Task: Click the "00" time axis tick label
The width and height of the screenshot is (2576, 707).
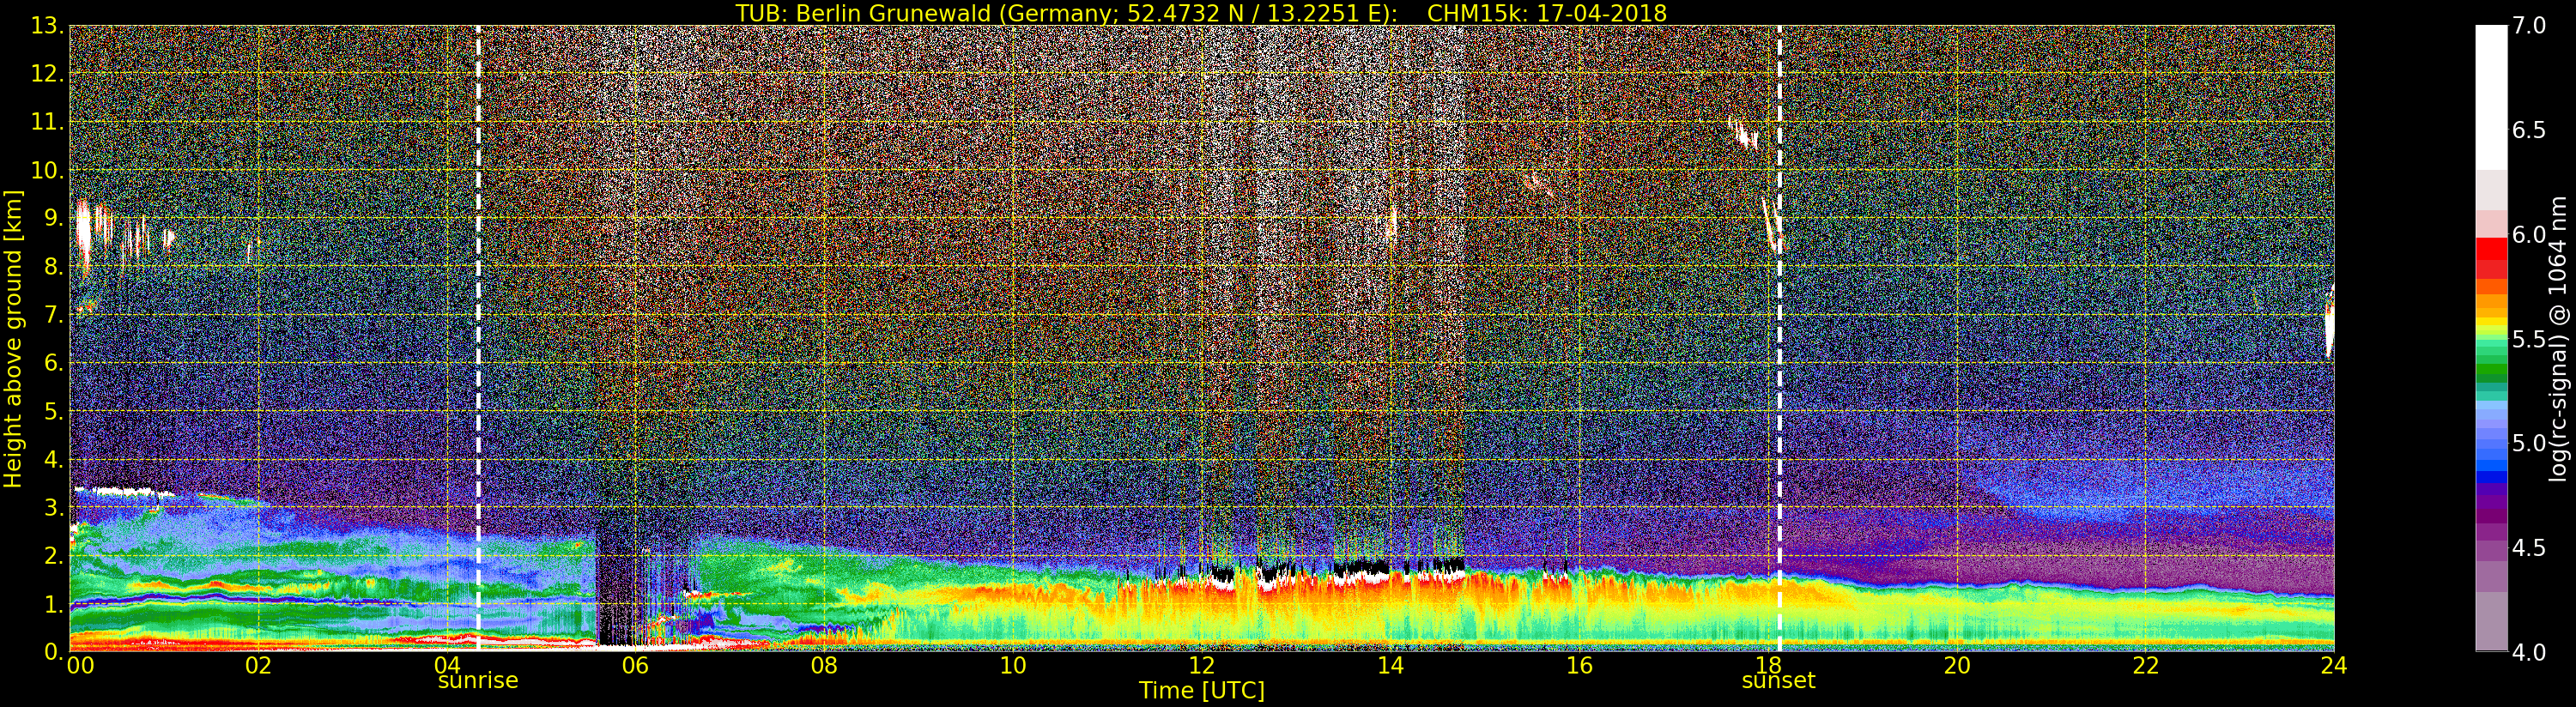Action: coord(79,666)
